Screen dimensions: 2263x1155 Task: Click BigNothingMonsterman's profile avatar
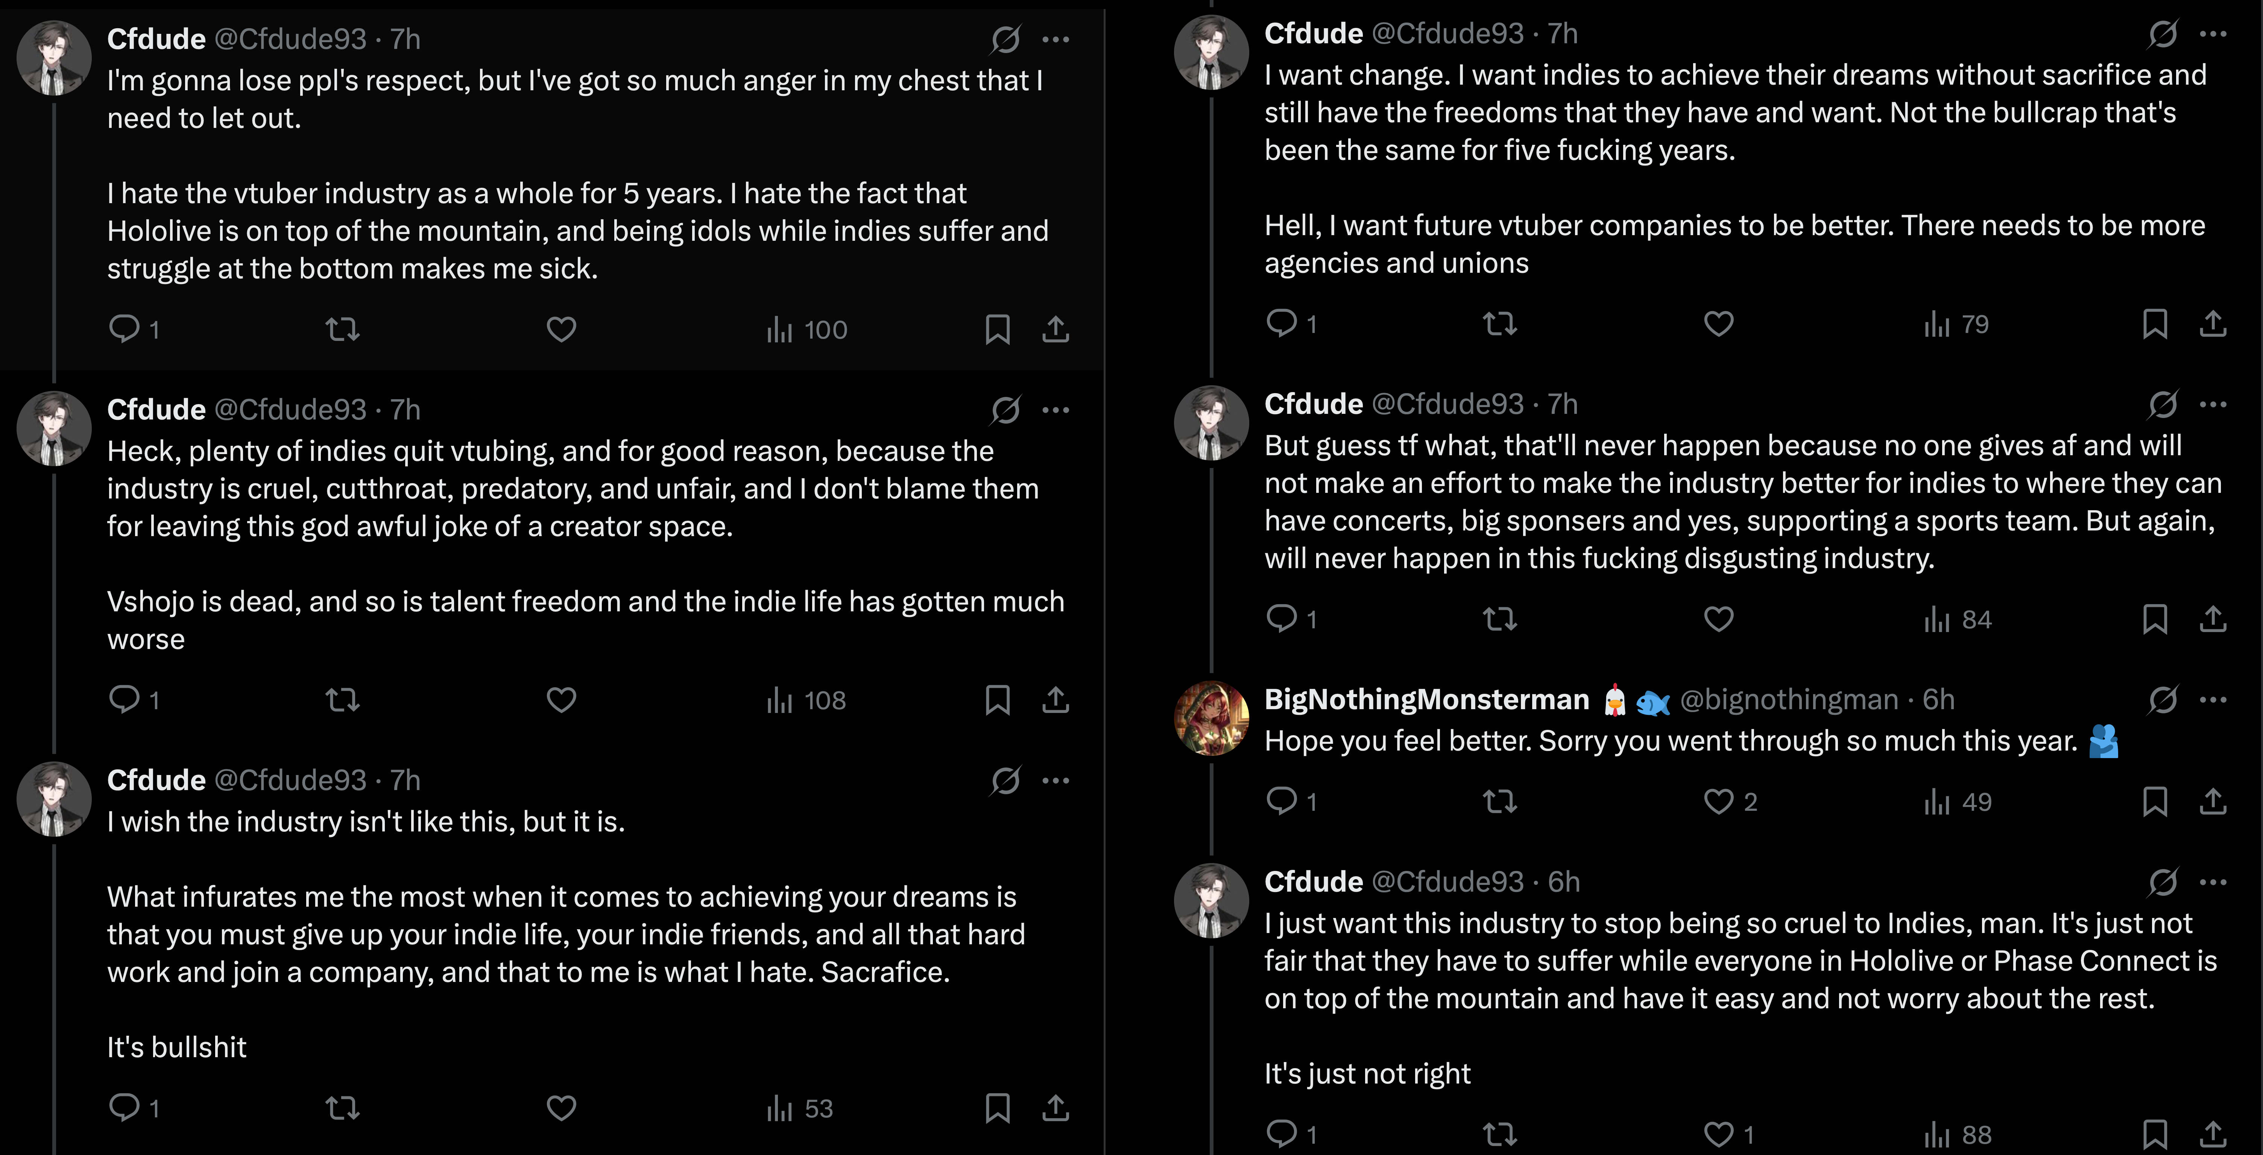coord(1212,717)
